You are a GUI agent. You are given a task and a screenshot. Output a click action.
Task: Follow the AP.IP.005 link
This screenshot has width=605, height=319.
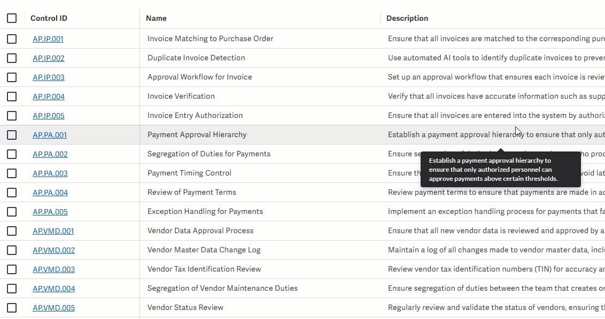pos(49,116)
